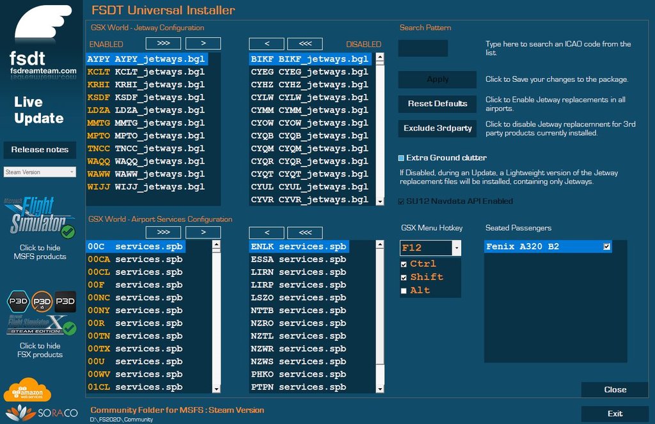Select CYUL_jetways.bgl entry
The image size is (655, 424).
[310, 187]
